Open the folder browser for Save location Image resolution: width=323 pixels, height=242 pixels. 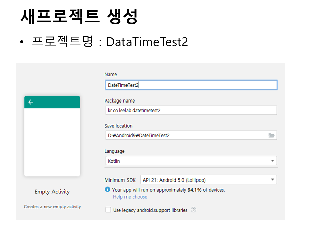[271, 135]
